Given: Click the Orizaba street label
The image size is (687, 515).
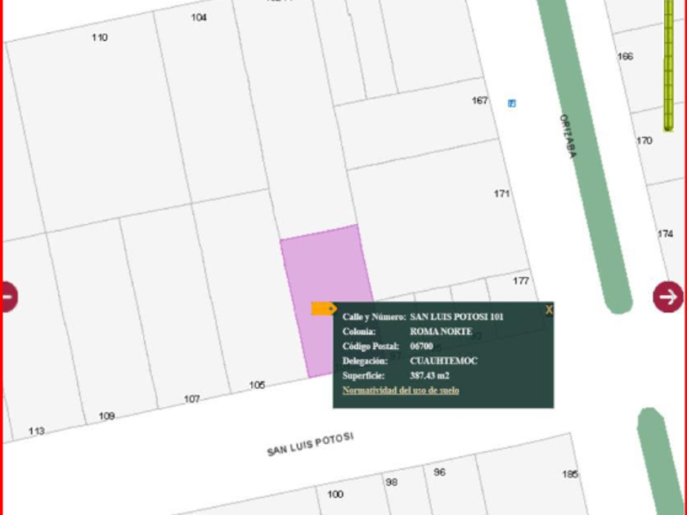Looking at the screenshot, I should click(x=568, y=136).
